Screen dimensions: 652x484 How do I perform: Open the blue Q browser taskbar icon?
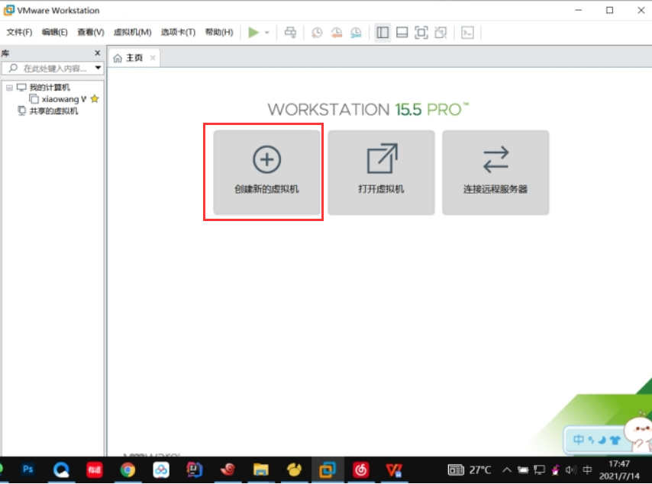61,470
